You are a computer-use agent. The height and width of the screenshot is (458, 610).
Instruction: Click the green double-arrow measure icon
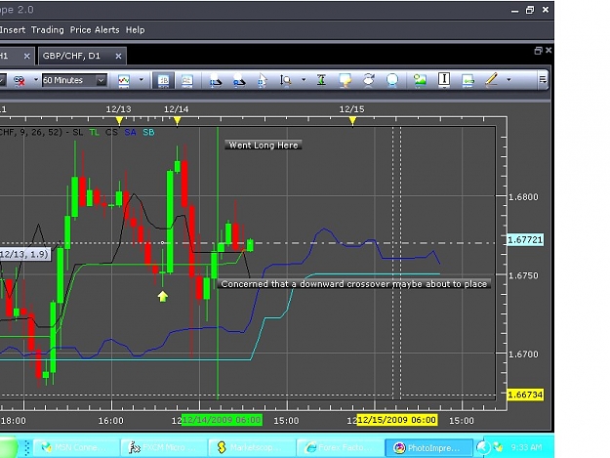pos(468,81)
